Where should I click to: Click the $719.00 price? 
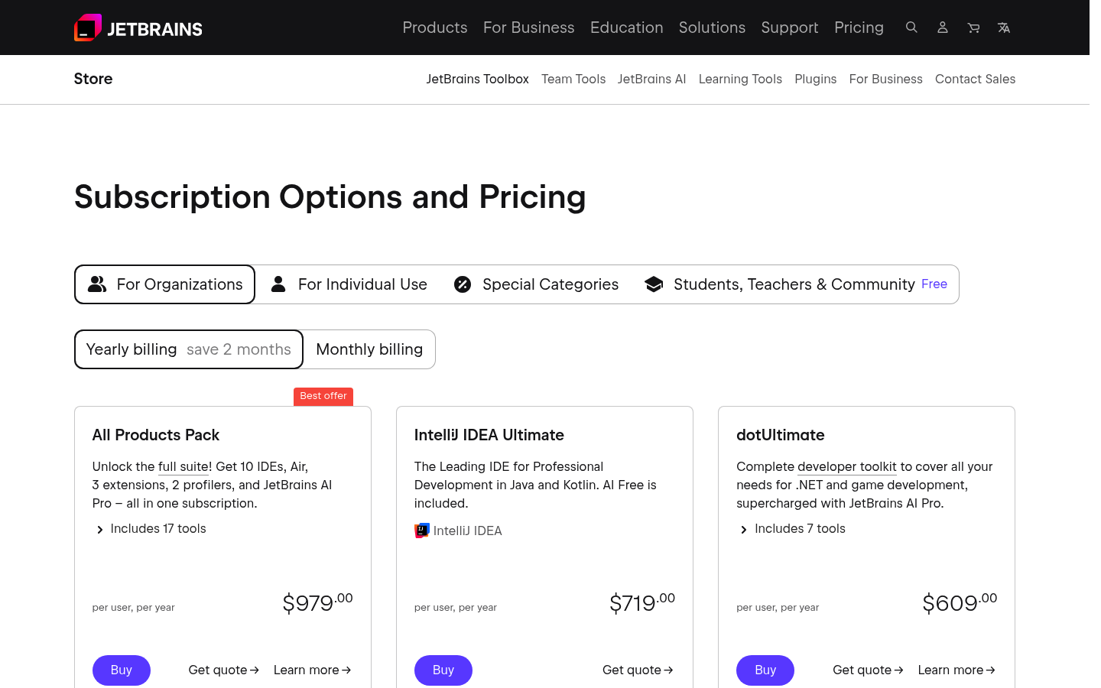click(642, 602)
